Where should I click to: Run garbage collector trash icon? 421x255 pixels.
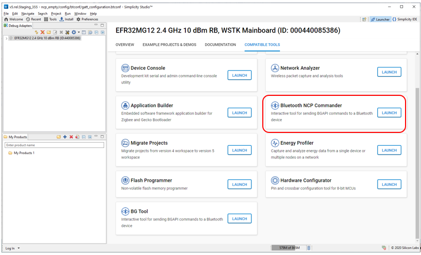[x=309, y=248]
